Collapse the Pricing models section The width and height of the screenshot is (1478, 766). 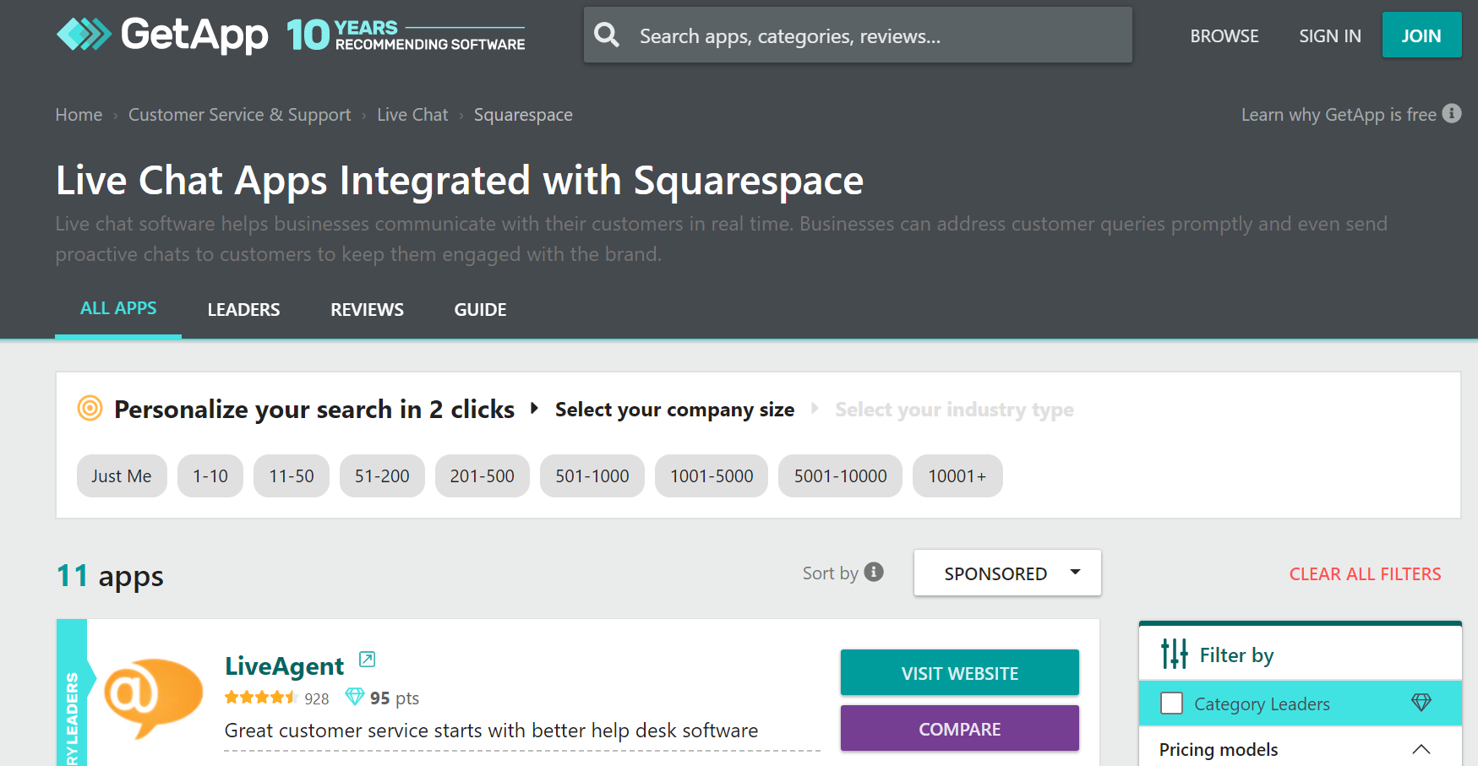tap(1421, 749)
